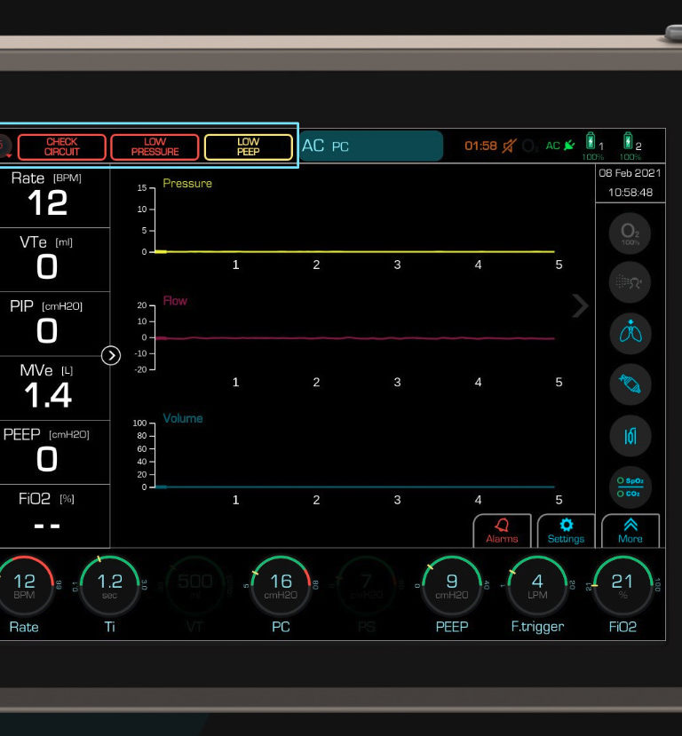Click the manual resuscitator bag icon
Screen dimensions: 682x736
(630, 384)
